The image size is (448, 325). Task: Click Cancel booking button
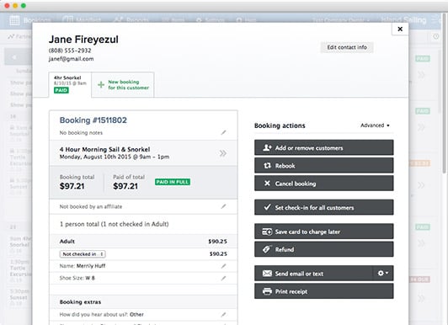click(323, 183)
